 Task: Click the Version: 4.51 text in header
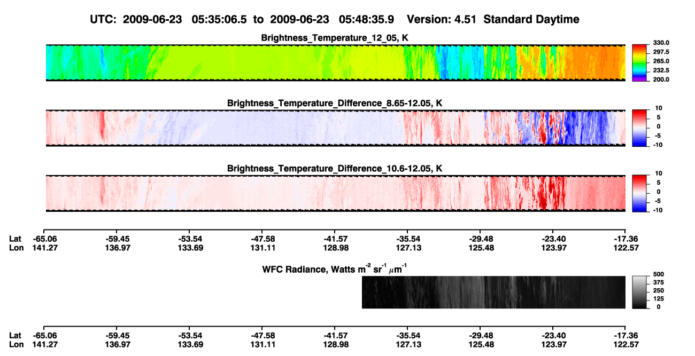tap(442, 19)
